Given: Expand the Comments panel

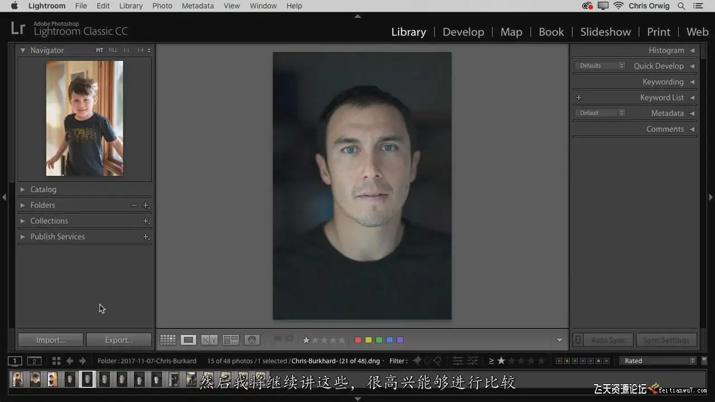Looking at the screenshot, I should (x=692, y=129).
